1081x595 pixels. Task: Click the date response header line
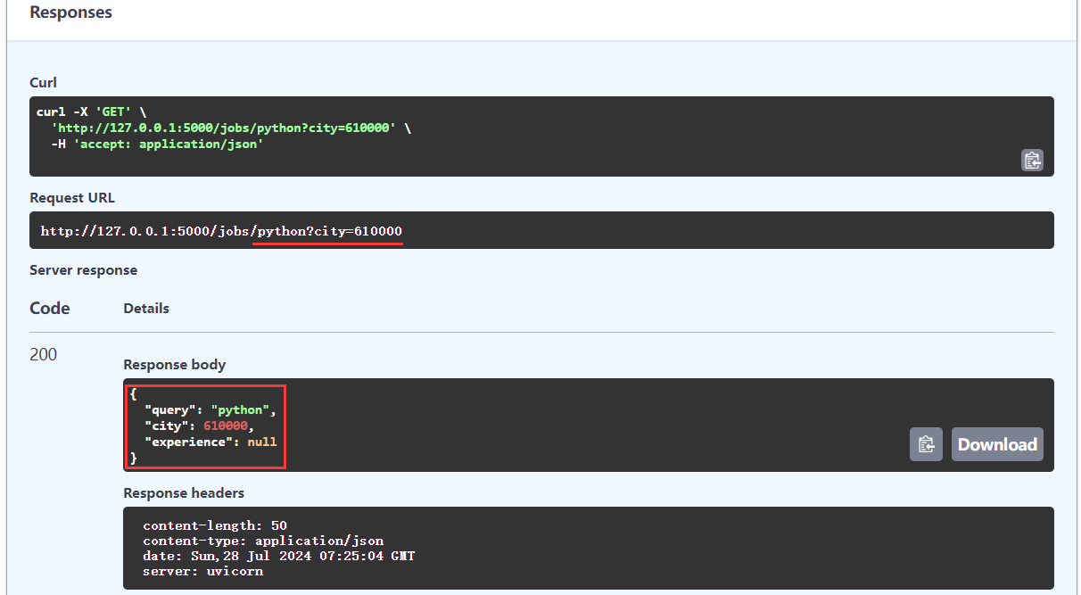click(278, 556)
